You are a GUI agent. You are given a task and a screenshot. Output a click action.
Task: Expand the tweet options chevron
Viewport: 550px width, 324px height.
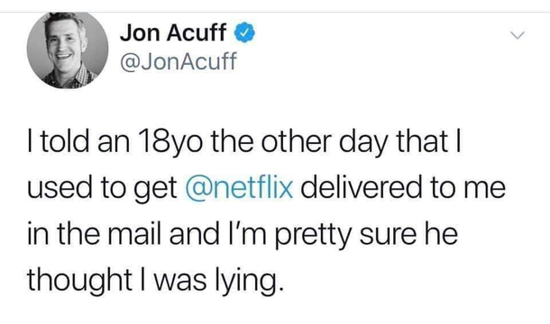(517, 35)
